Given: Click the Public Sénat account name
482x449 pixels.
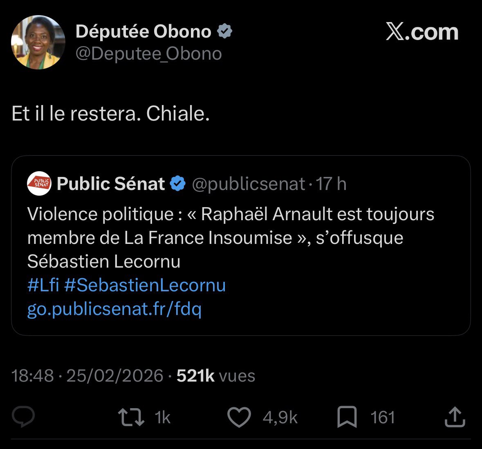Looking at the screenshot, I should click(111, 184).
